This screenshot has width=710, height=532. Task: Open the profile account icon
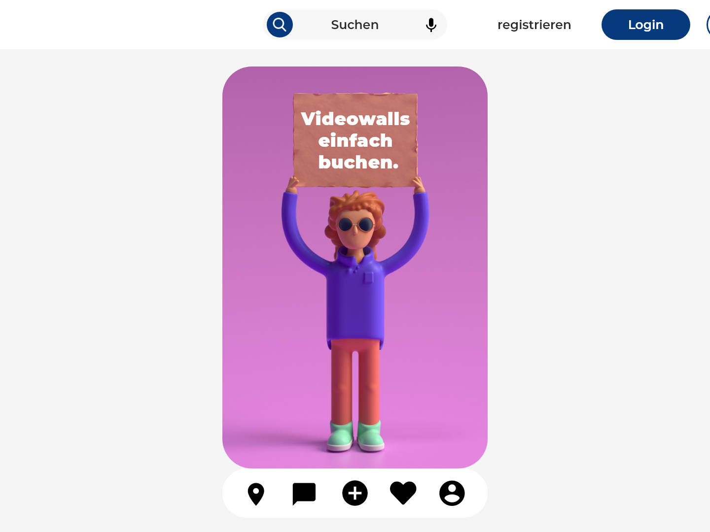pyautogui.click(x=452, y=493)
